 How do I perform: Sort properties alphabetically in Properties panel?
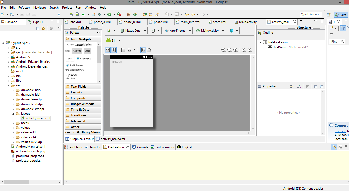300,86
